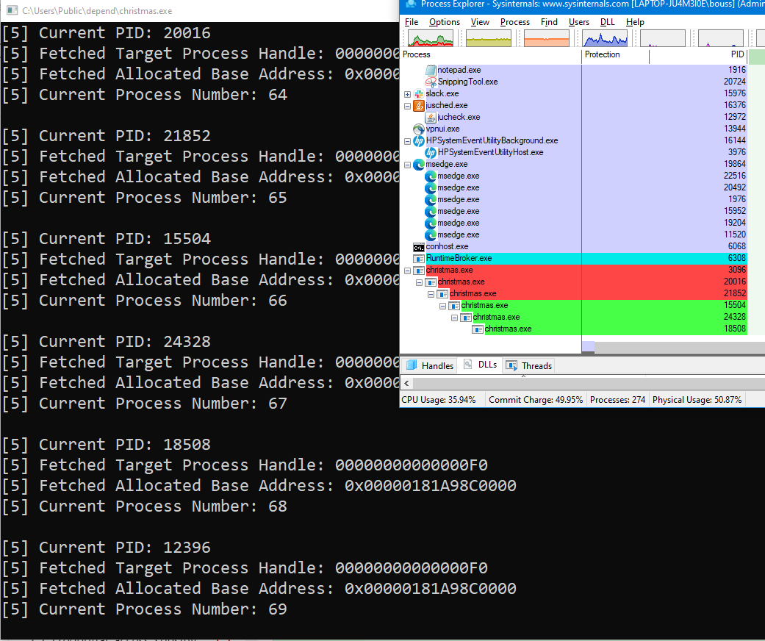
Task: Click the msedge.exe icon with PID 19204
Action: pyautogui.click(x=431, y=223)
